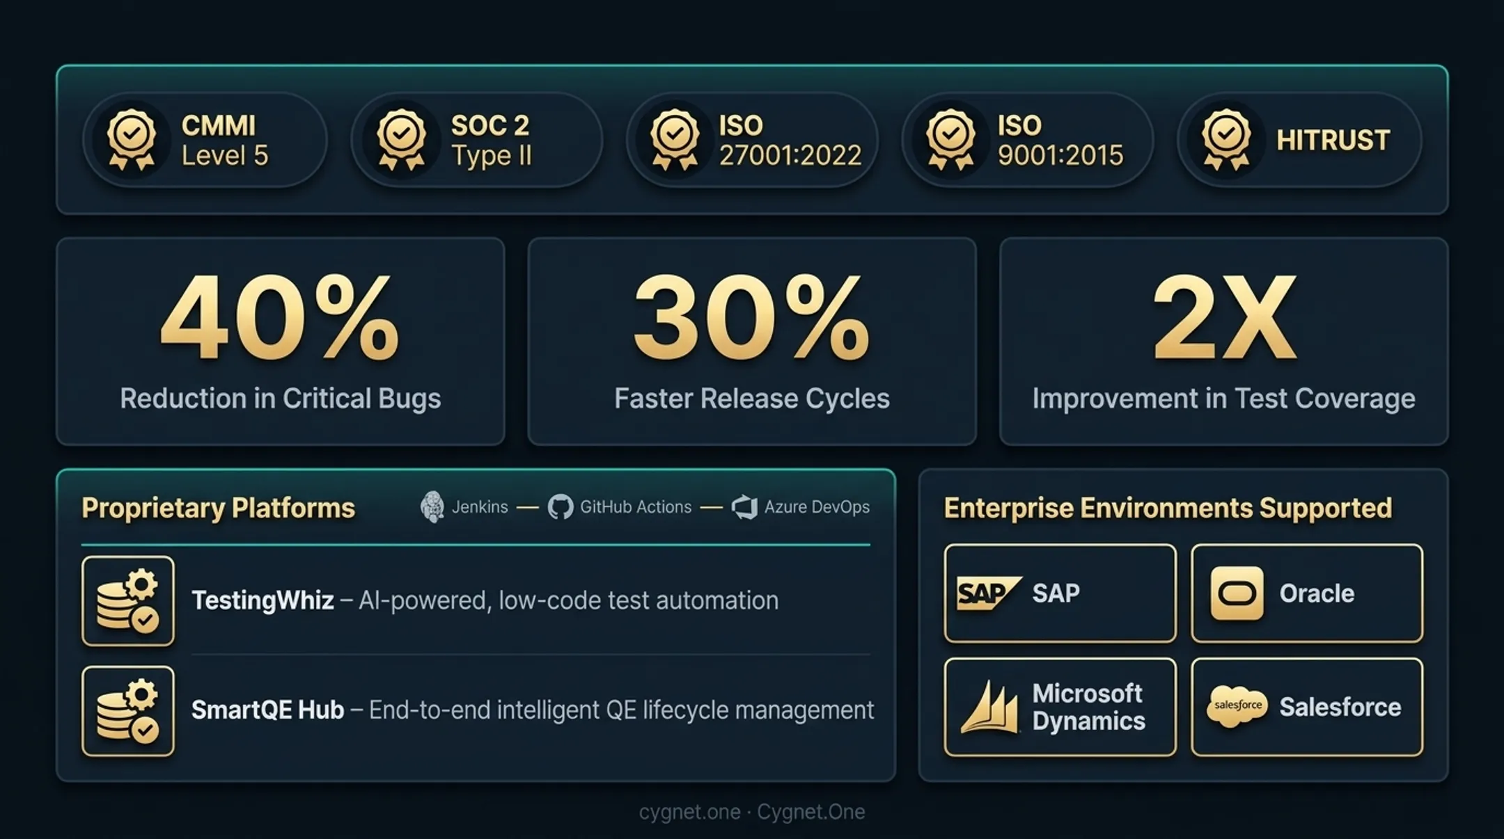Click 'AI-powered, low-code test automation' description
The image size is (1504, 839).
pyautogui.click(x=568, y=600)
